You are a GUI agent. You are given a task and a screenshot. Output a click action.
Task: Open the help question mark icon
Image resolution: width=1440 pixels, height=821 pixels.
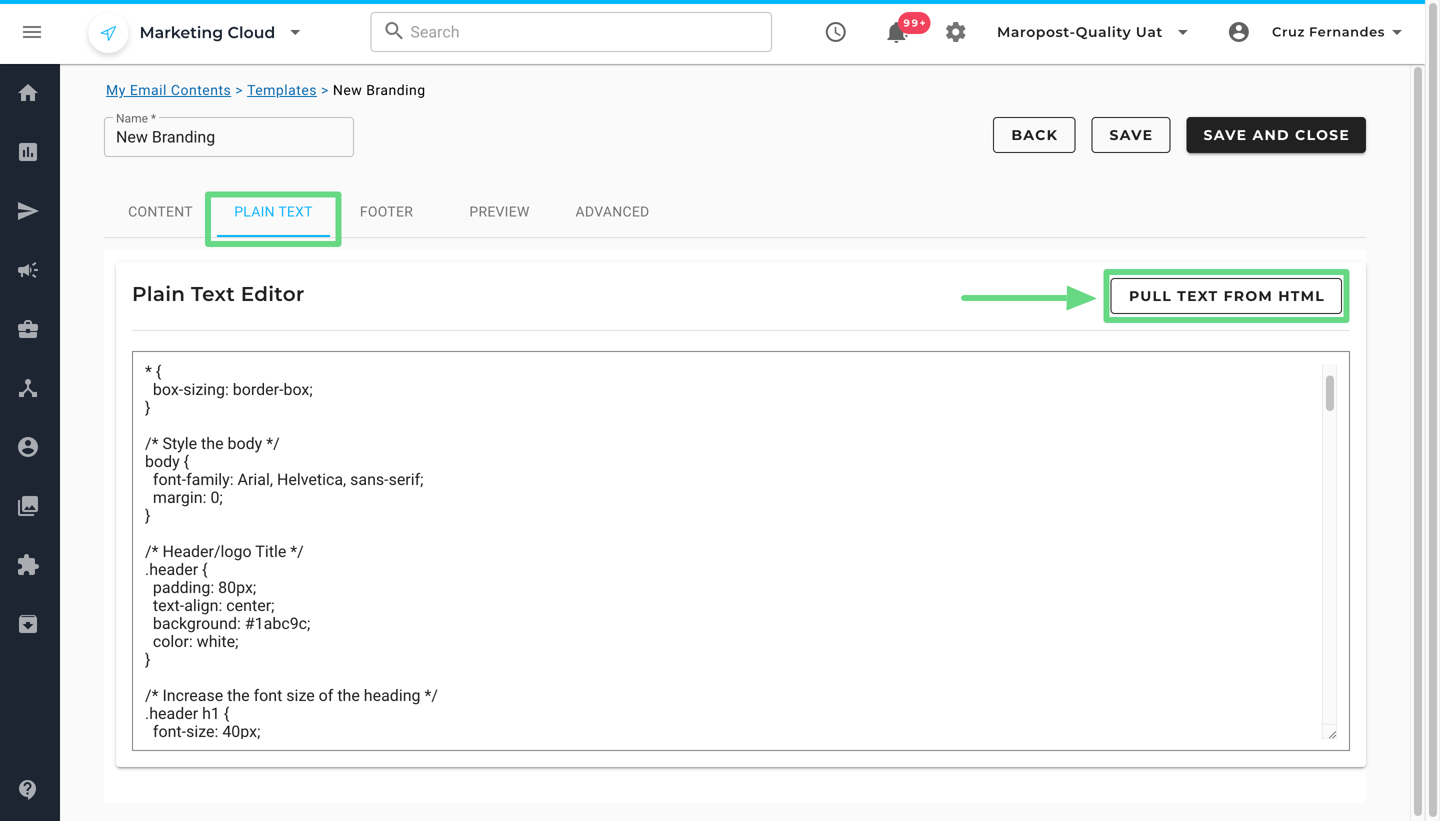click(27, 789)
